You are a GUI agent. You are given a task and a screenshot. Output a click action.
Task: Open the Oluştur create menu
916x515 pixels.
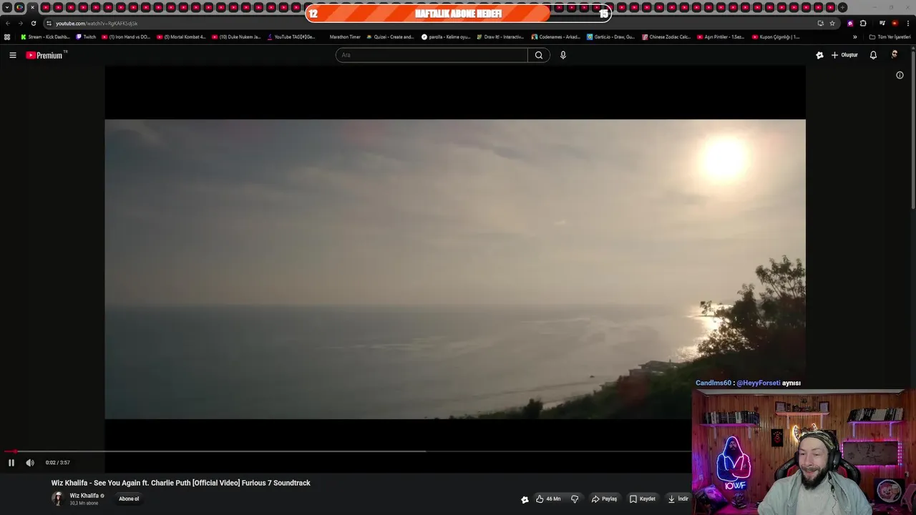click(844, 55)
